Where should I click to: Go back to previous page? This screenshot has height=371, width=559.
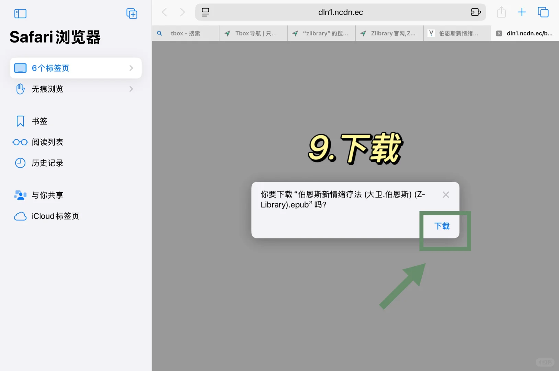point(164,12)
